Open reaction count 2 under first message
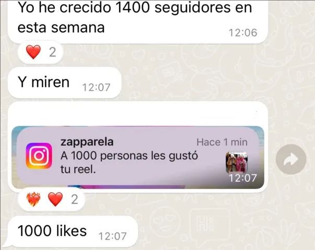Screen dimensions: 315x250 point(52,52)
